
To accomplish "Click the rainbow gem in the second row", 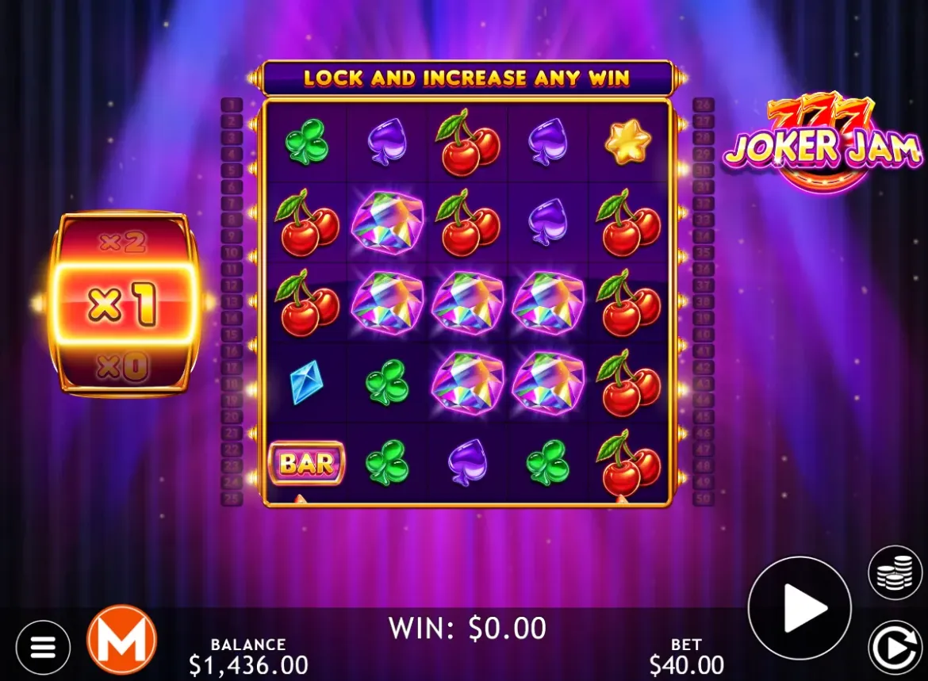I will pos(387,223).
